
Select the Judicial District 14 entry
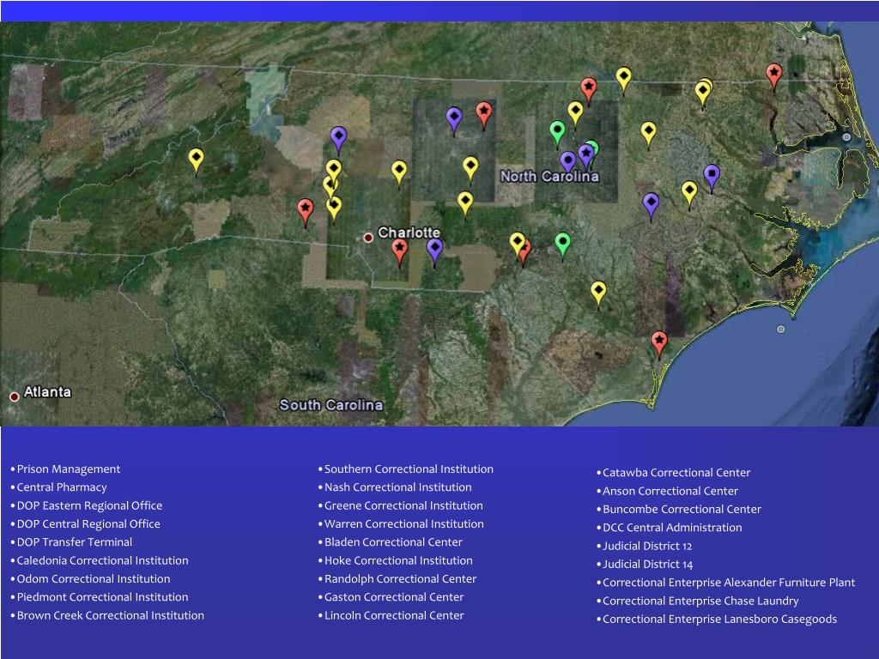[x=648, y=565]
